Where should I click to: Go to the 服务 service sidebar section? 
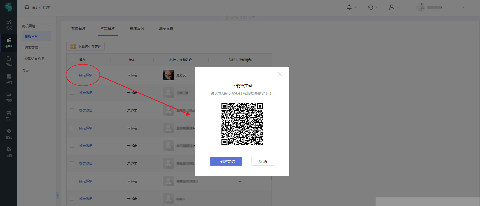tap(9, 79)
